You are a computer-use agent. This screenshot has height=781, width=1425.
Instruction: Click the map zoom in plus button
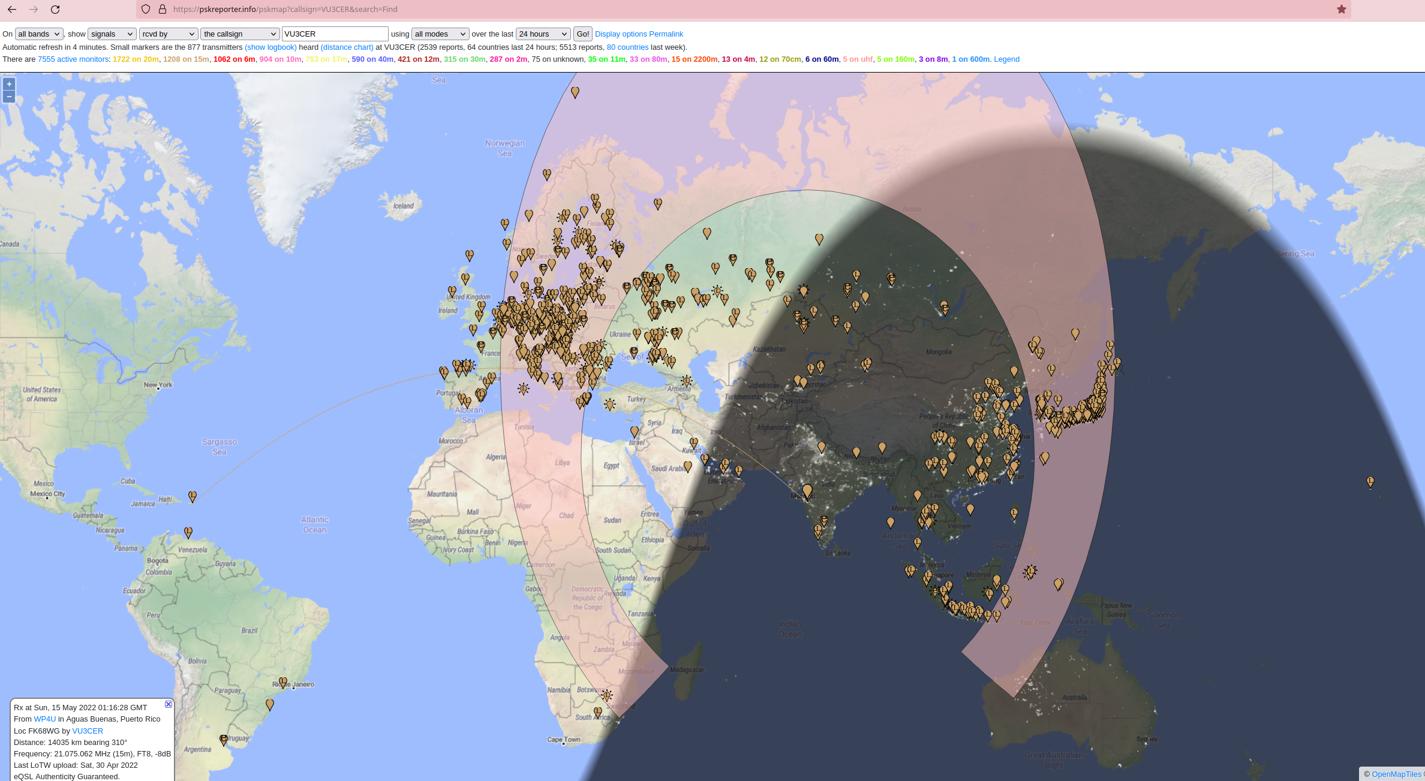coord(9,84)
